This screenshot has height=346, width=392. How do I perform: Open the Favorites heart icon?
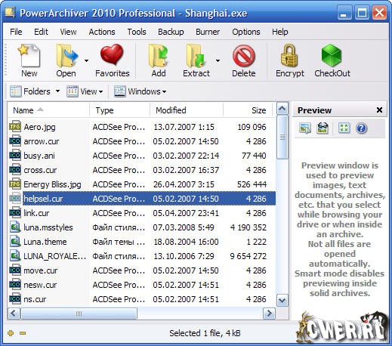[112, 55]
